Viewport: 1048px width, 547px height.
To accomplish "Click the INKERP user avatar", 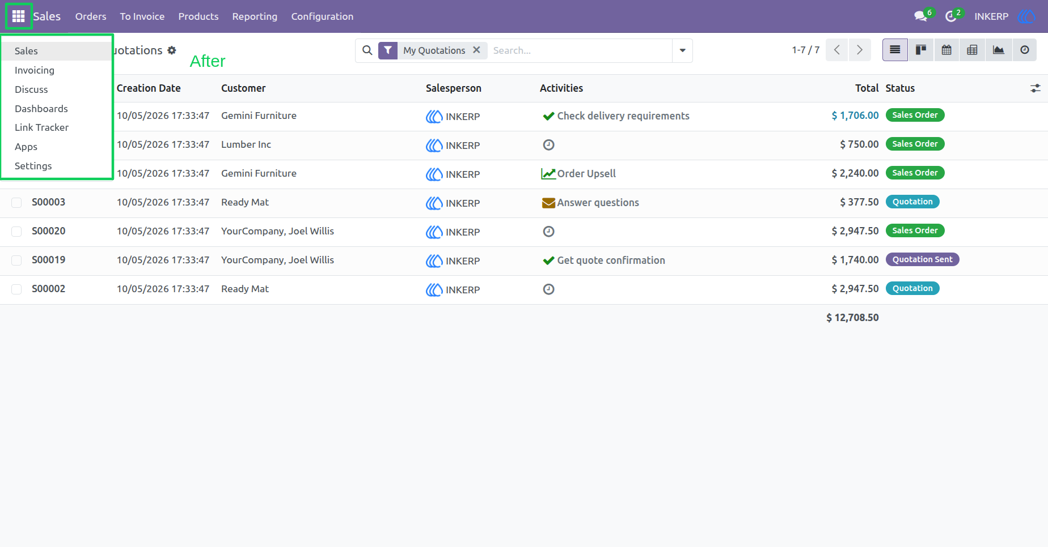I will [1026, 16].
